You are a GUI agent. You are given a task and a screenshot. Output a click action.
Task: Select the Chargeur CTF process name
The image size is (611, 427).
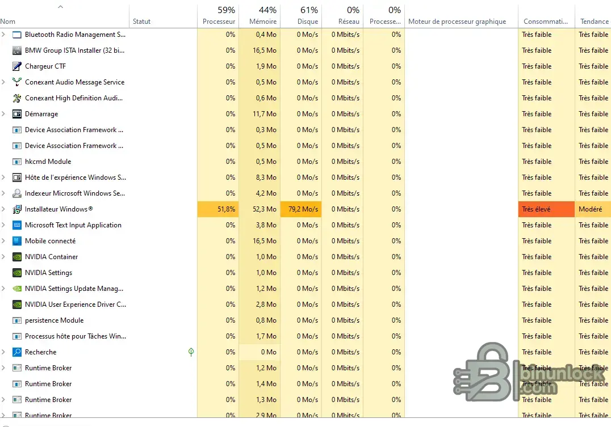(45, 66)
